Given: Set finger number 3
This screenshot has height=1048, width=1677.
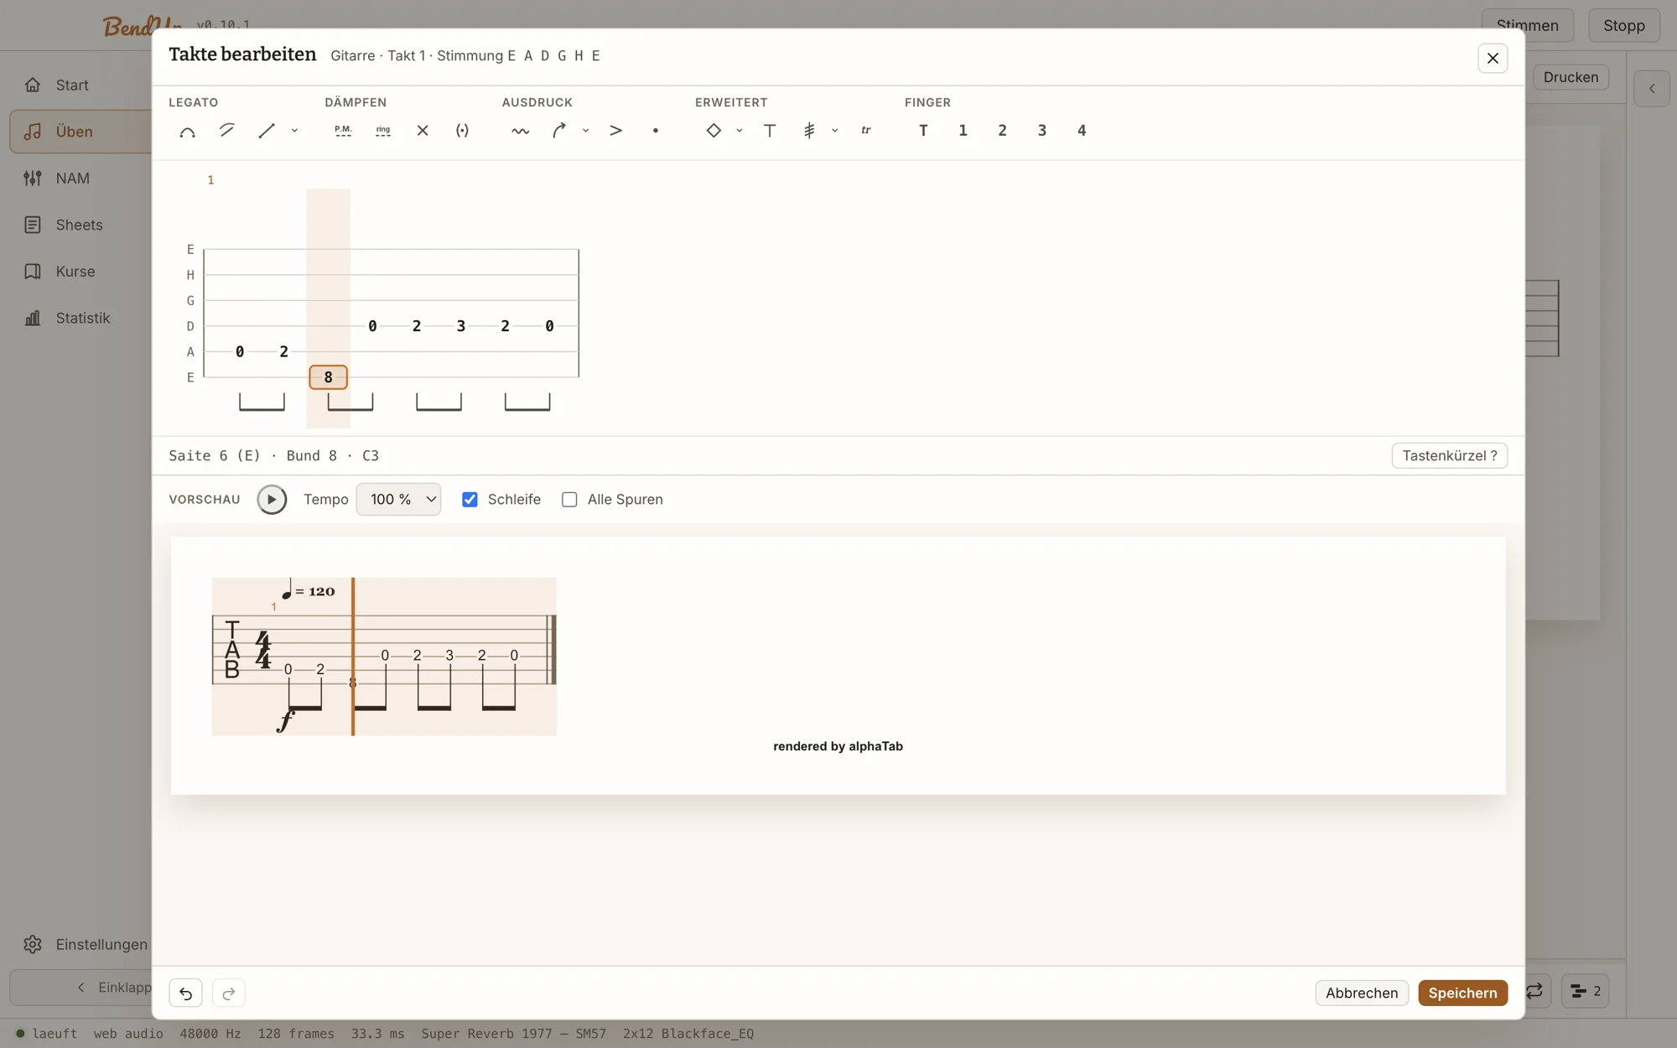Looking at the screenshot, I should click(1042, 131).
